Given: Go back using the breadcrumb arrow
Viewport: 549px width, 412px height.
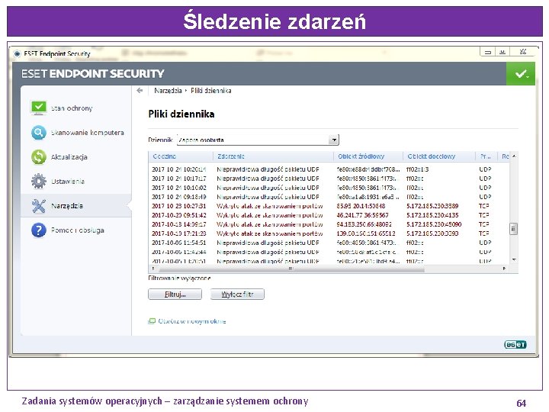Looking at the screenshot, I should (x=140, y=90).
